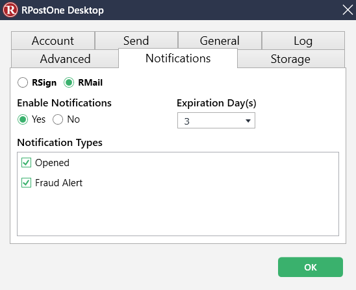Click the Notification Types heading
This screenshot has width=356, height=290.
60,143
